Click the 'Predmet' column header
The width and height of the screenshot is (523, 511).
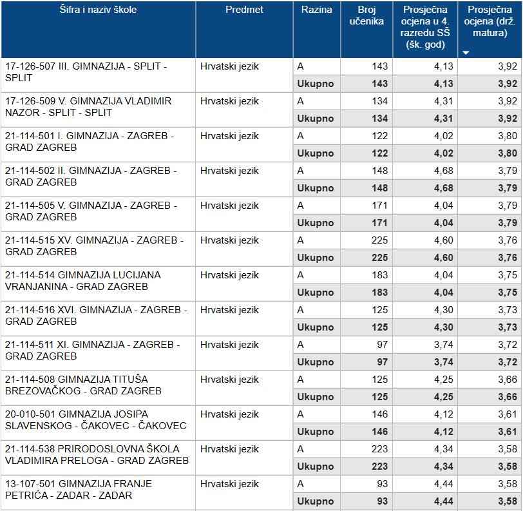244,10
